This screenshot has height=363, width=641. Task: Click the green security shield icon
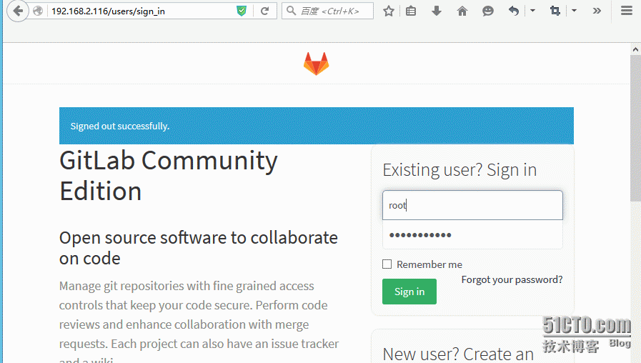click(242, 11)
